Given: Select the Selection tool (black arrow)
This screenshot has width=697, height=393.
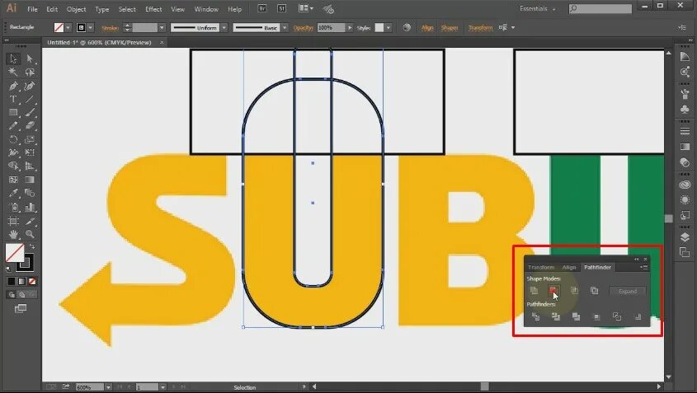Looking at the screenshot, I should [13, 58].
